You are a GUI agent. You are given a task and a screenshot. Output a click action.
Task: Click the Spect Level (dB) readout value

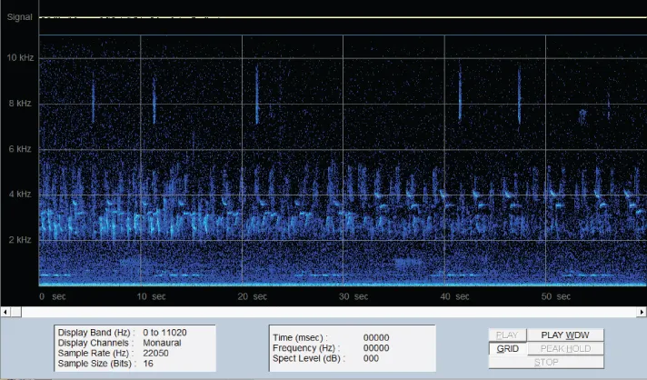tap(371, 358)
